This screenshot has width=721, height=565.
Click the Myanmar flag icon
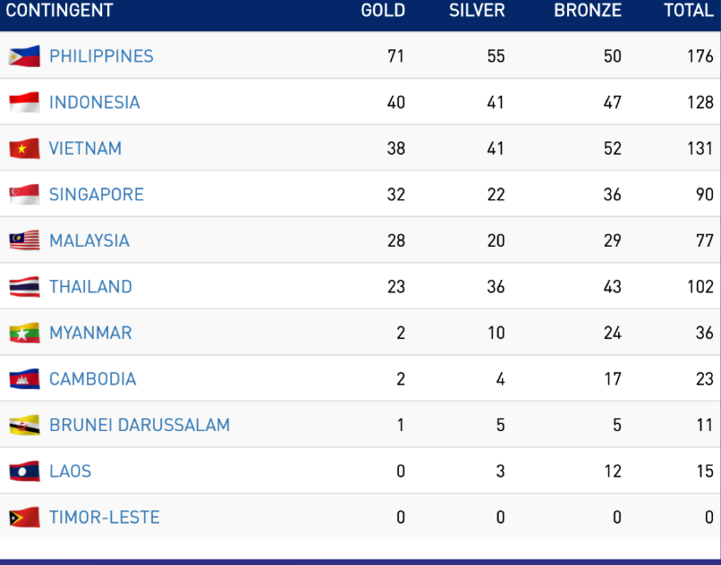click(24, 333)
